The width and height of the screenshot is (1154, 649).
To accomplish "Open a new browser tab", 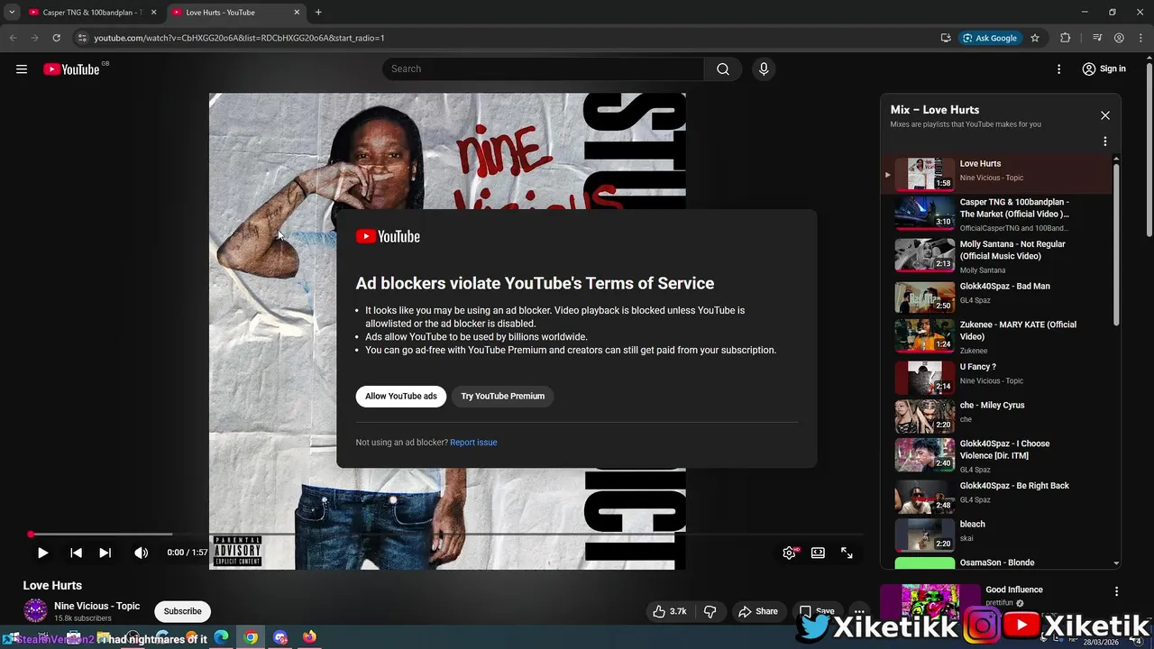I will 318,13.
